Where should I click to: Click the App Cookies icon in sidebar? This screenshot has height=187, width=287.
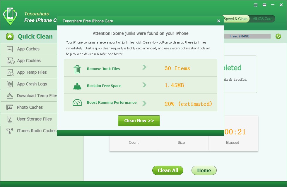11,61
